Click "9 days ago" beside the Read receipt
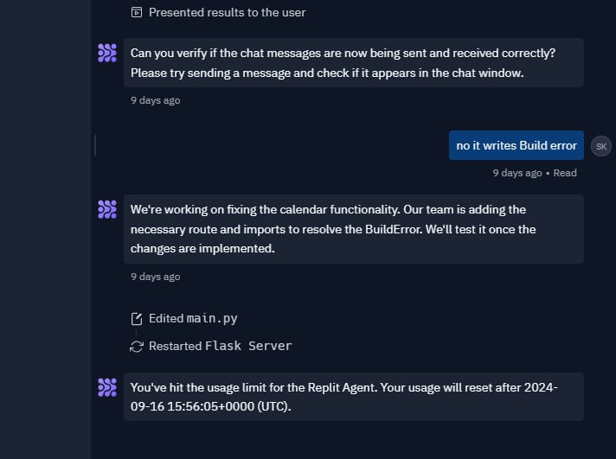Screen dimensions: 616x459 (517, 173)
